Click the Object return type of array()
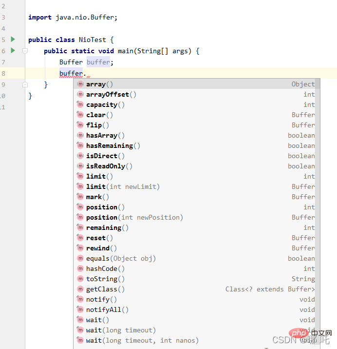Image resolution: width=337 pixels, height=349 pixels. 303,84
